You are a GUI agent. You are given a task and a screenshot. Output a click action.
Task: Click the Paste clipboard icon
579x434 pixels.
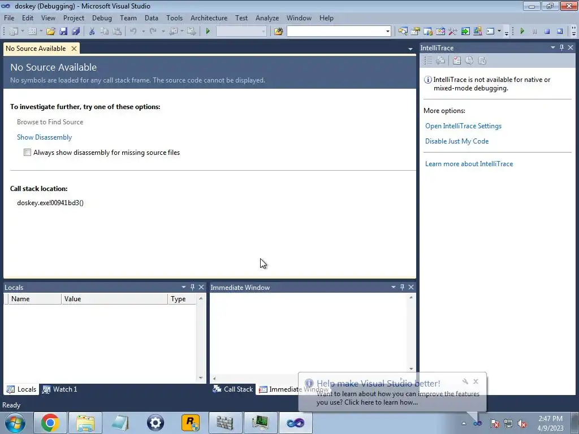117,32
